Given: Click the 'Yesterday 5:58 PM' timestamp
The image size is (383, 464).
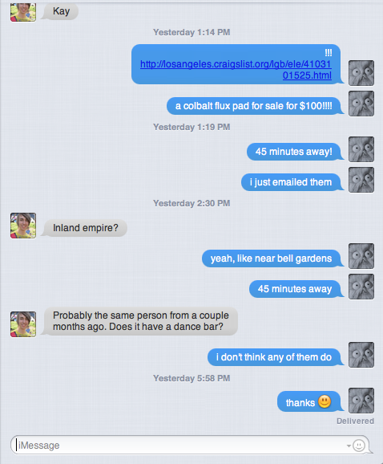Looking at the screenshot, I should [191, 378].
